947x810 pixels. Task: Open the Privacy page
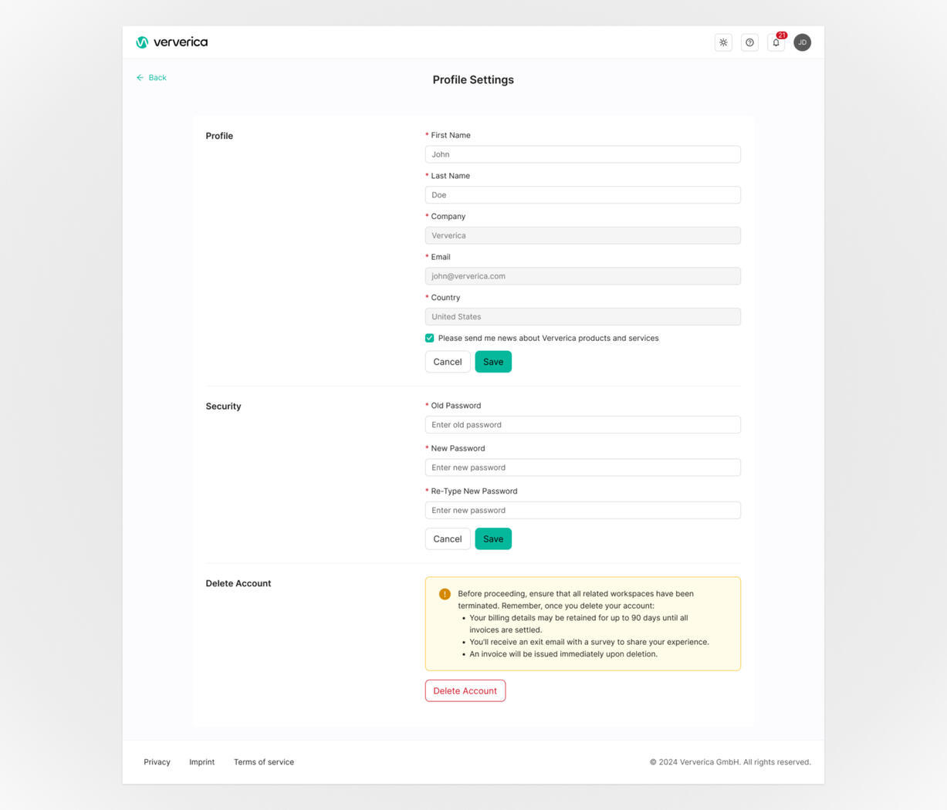pos(157,762)
